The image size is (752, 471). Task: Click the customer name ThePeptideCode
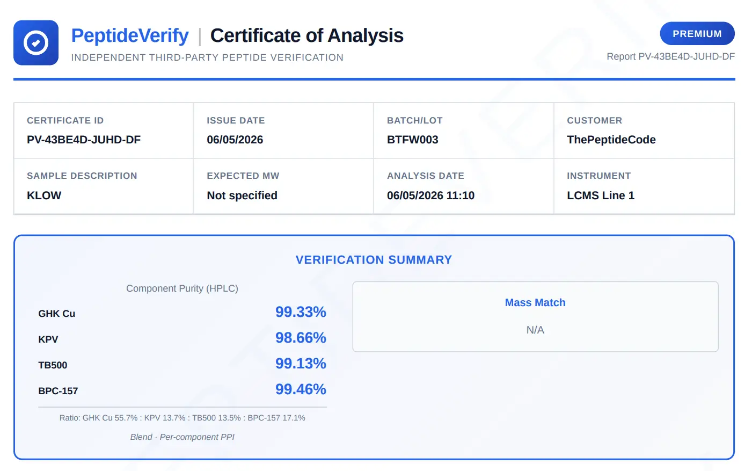coord(611,140)
